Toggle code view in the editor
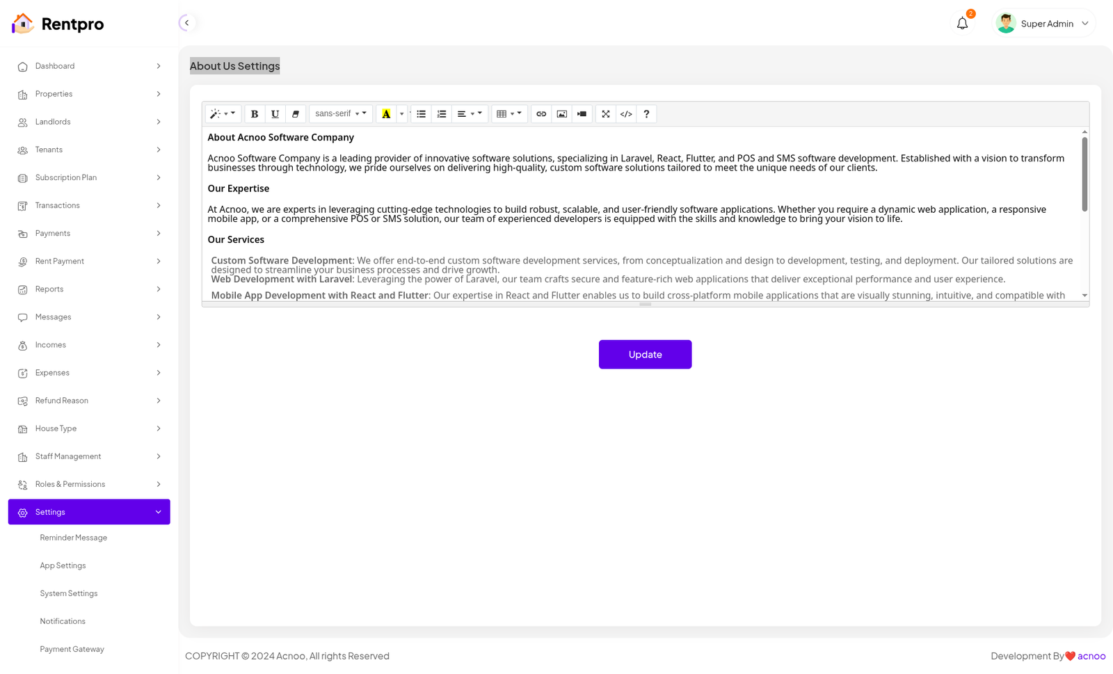This screenshot has width=1113, height=674. point(626,114)
